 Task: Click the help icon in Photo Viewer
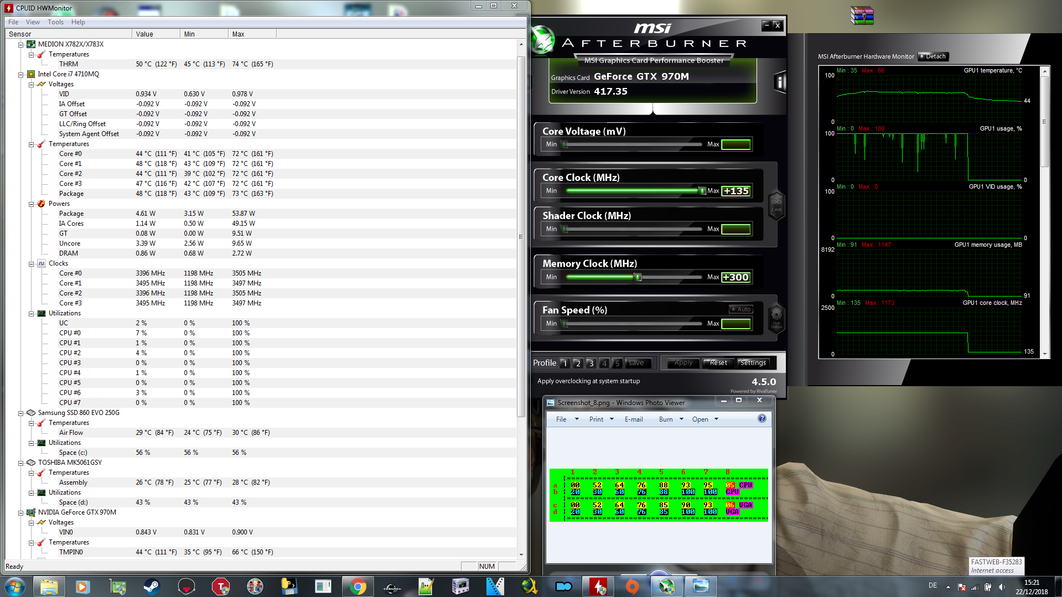(x=762, y=419)
